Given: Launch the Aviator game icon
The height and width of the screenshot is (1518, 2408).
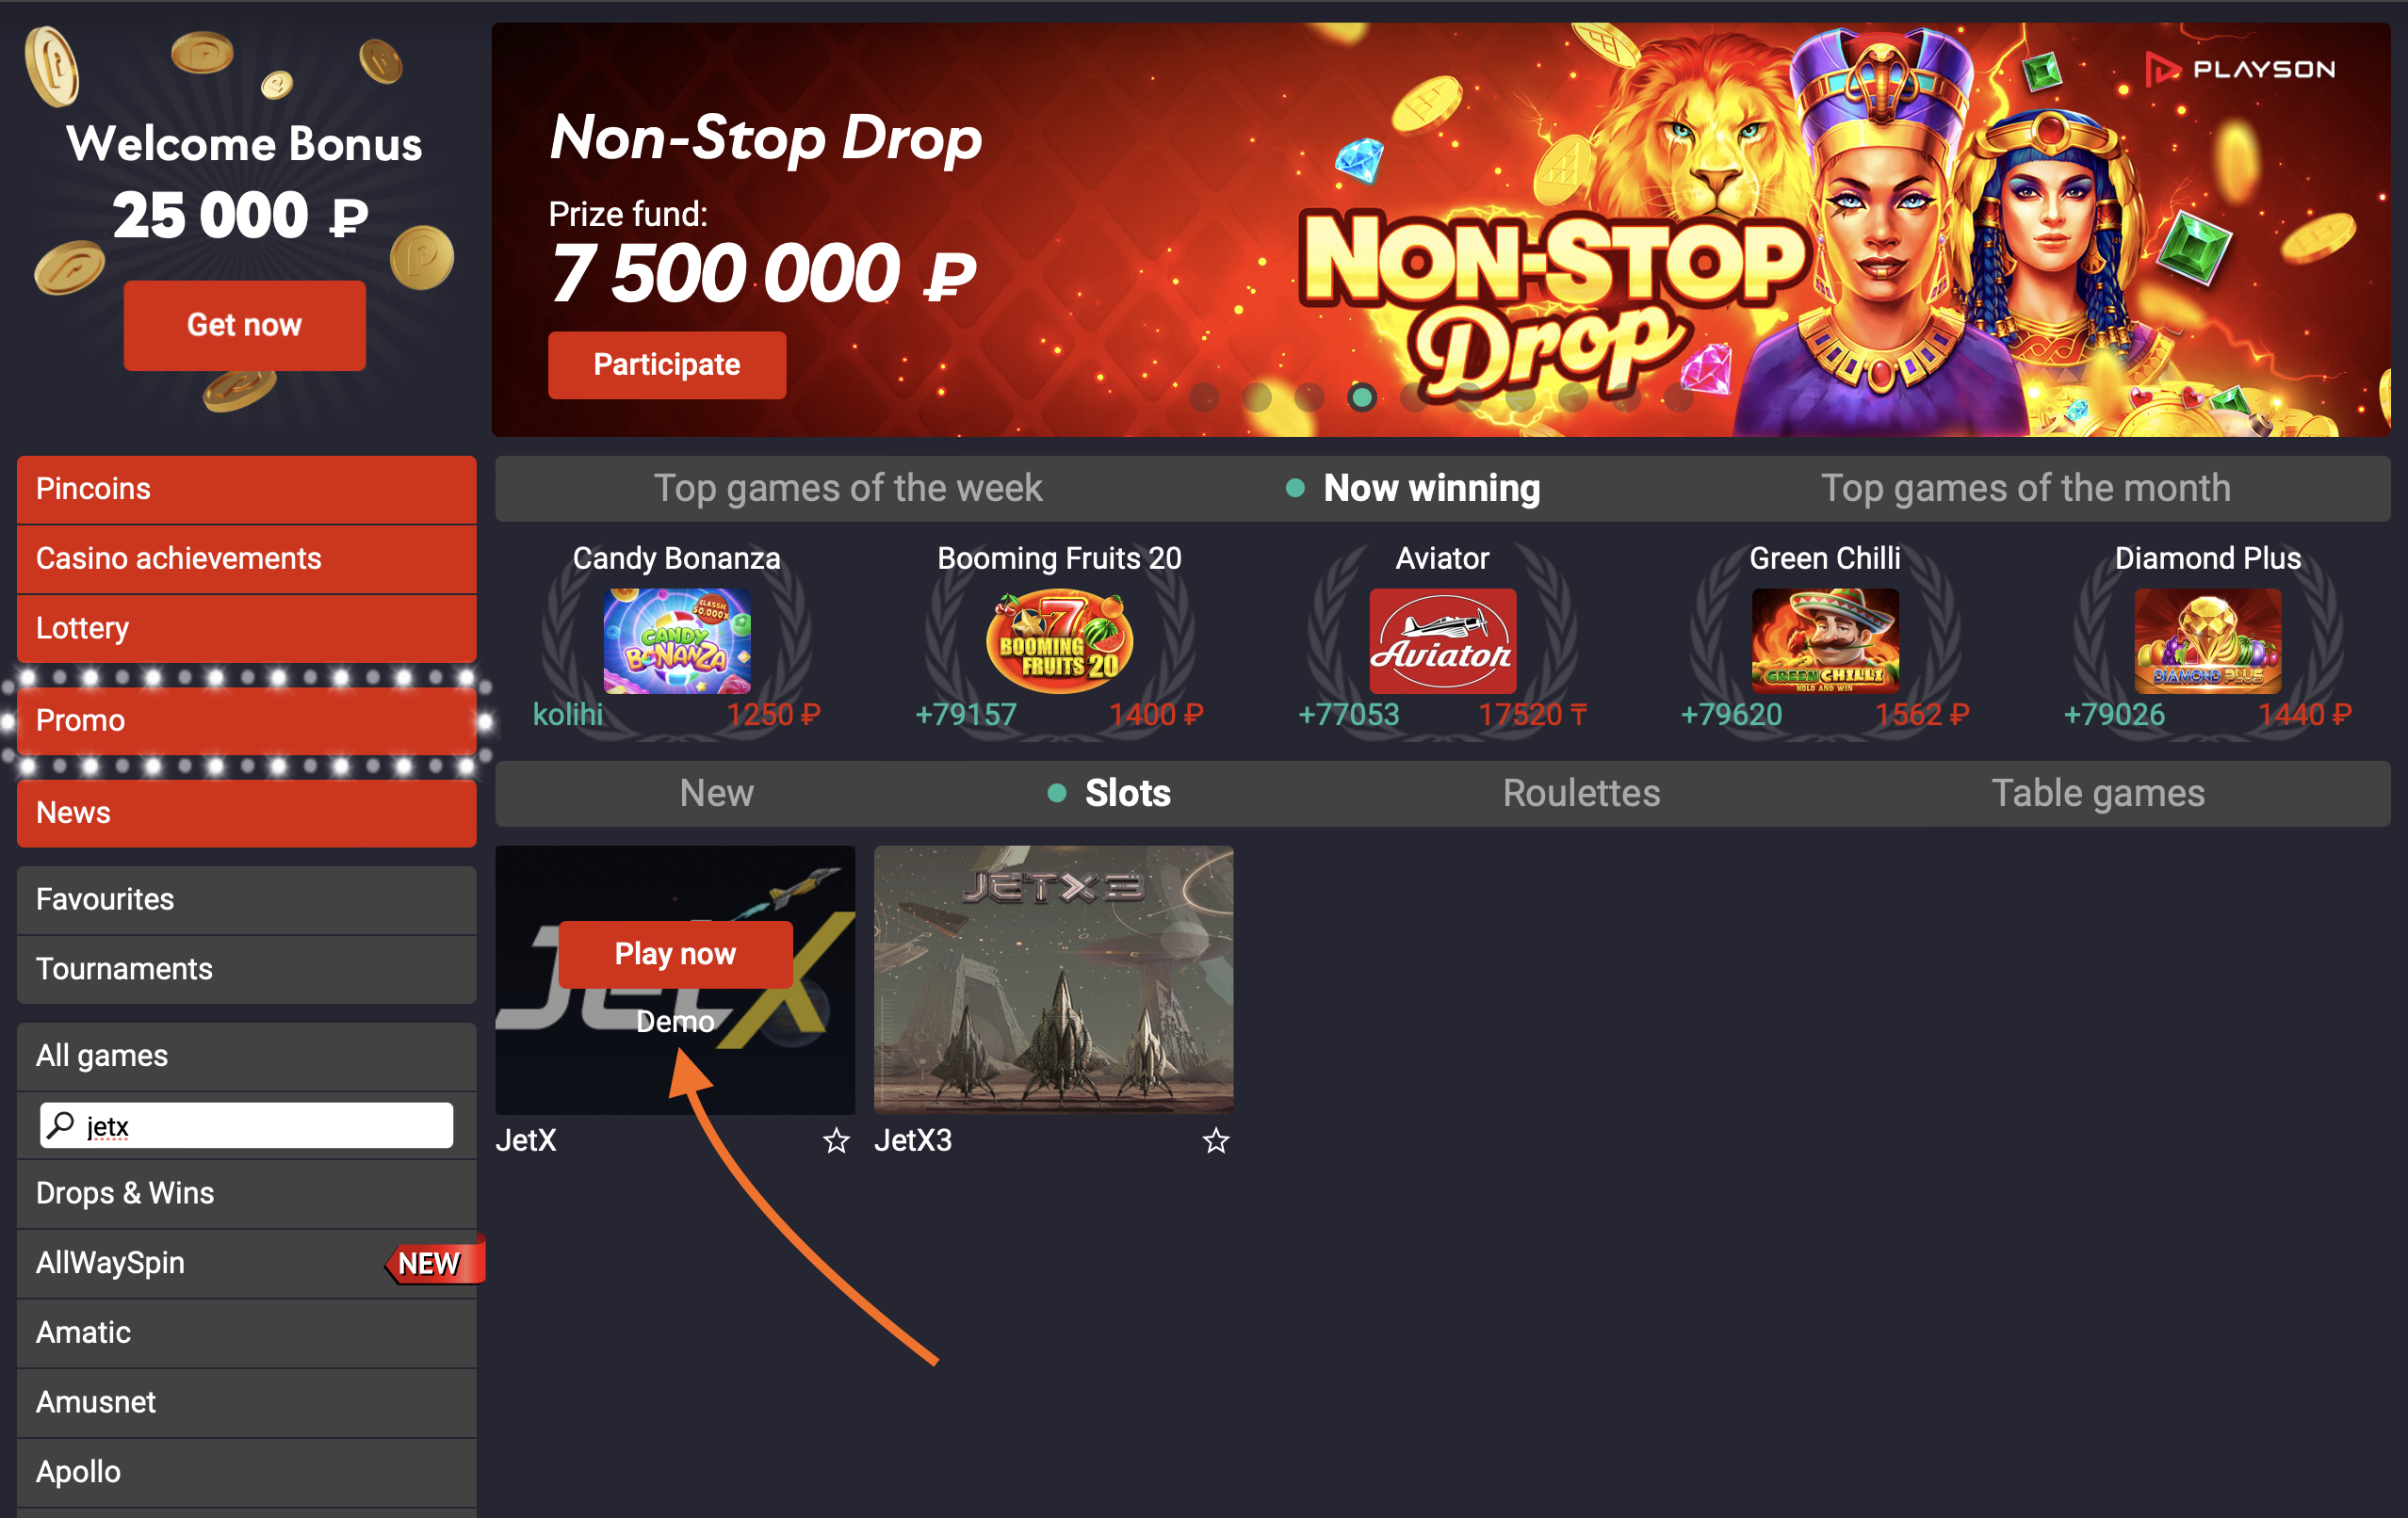Looking at the screenshot, I should pos(1442,640).
